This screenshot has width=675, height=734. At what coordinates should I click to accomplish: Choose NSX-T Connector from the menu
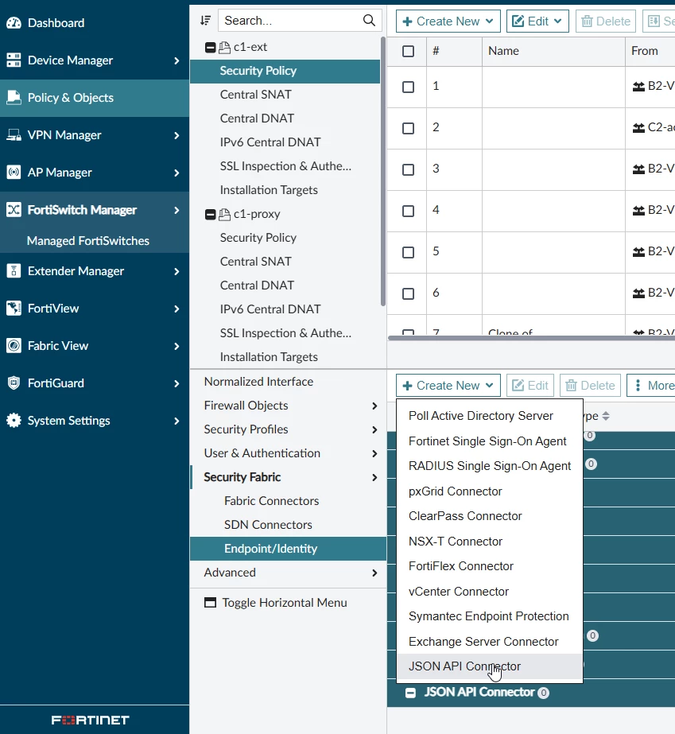(x=490, y=541)
